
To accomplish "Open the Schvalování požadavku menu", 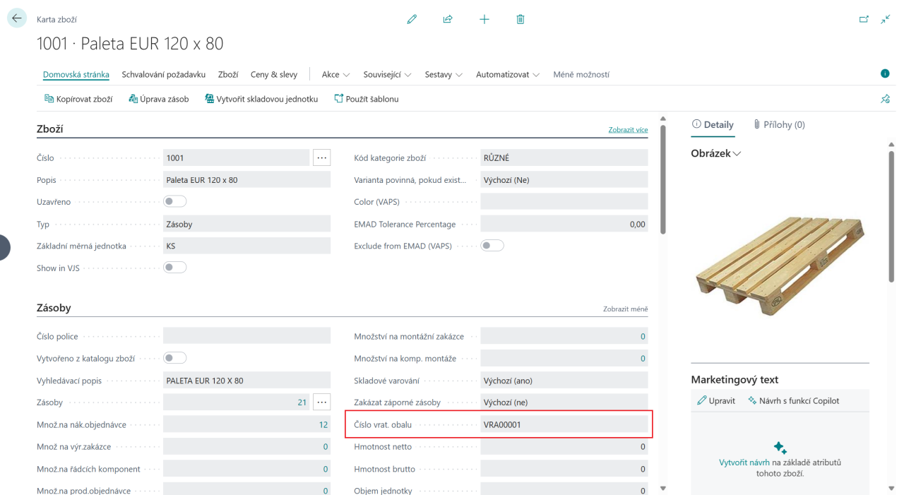I will [x=163, y=74].
